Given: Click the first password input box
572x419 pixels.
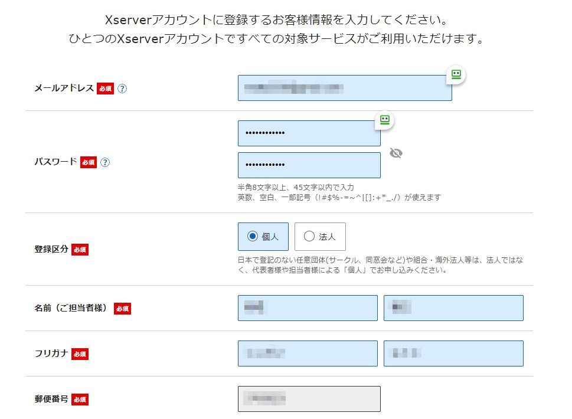Looking at the screenshot, I should tap(309, 133).
